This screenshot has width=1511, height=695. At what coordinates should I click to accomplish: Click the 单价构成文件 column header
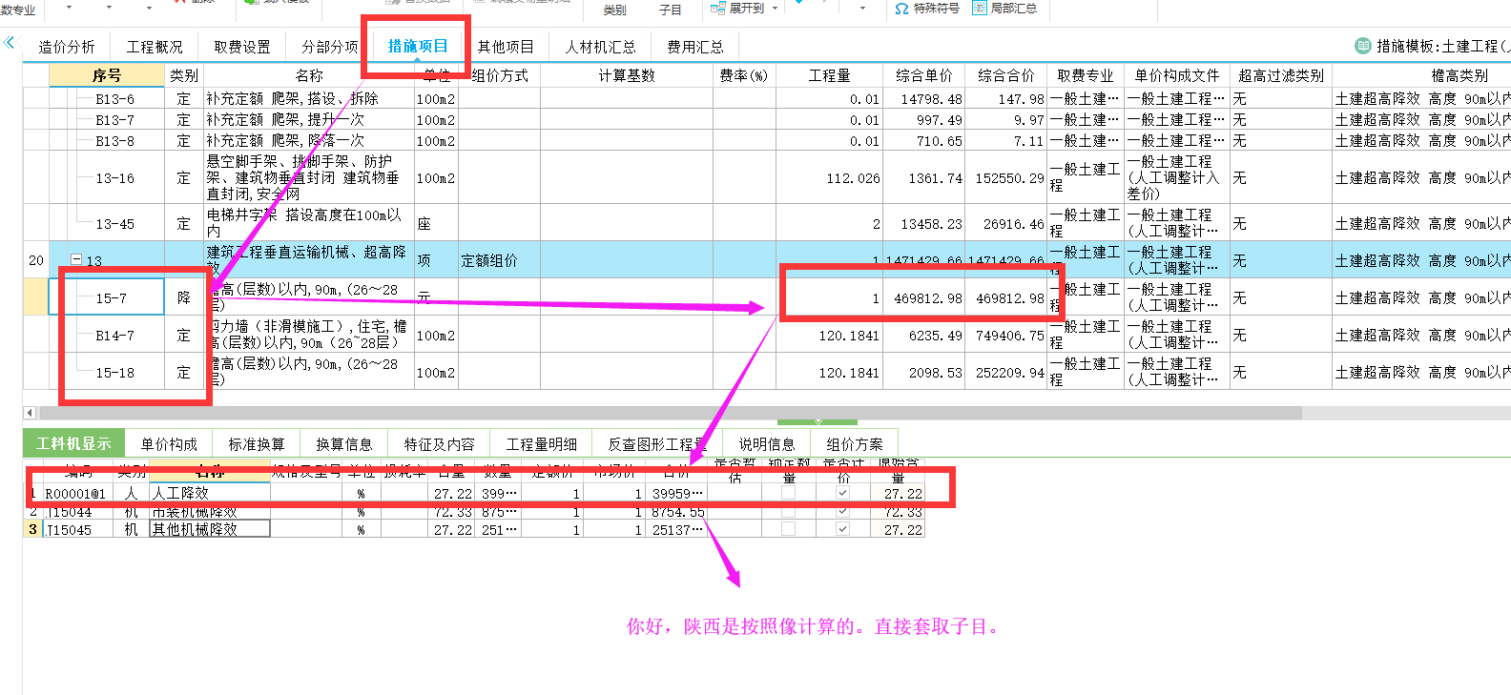pyautogui.click(x=1177, y=75)
